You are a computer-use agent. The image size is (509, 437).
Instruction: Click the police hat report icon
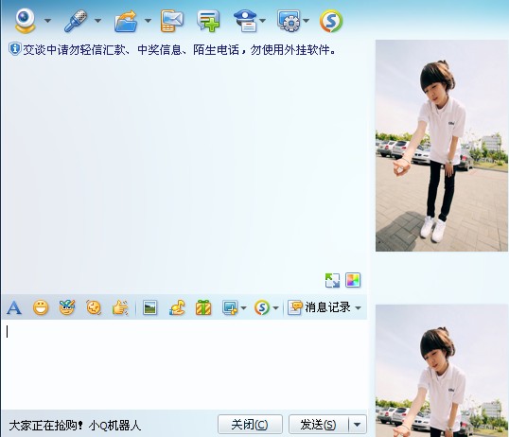pyautogui.click(x=246, y=21)
